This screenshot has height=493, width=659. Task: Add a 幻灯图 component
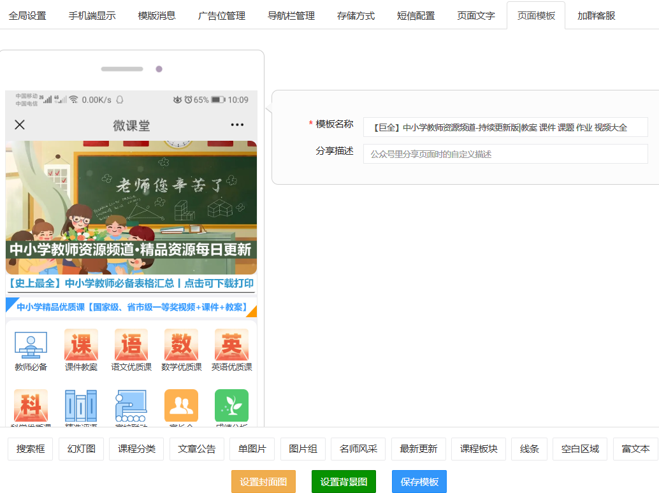[82, 449]
